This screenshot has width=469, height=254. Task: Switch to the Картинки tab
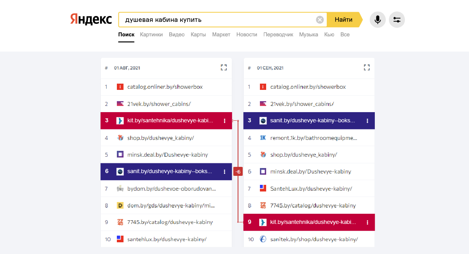point(151,34)
